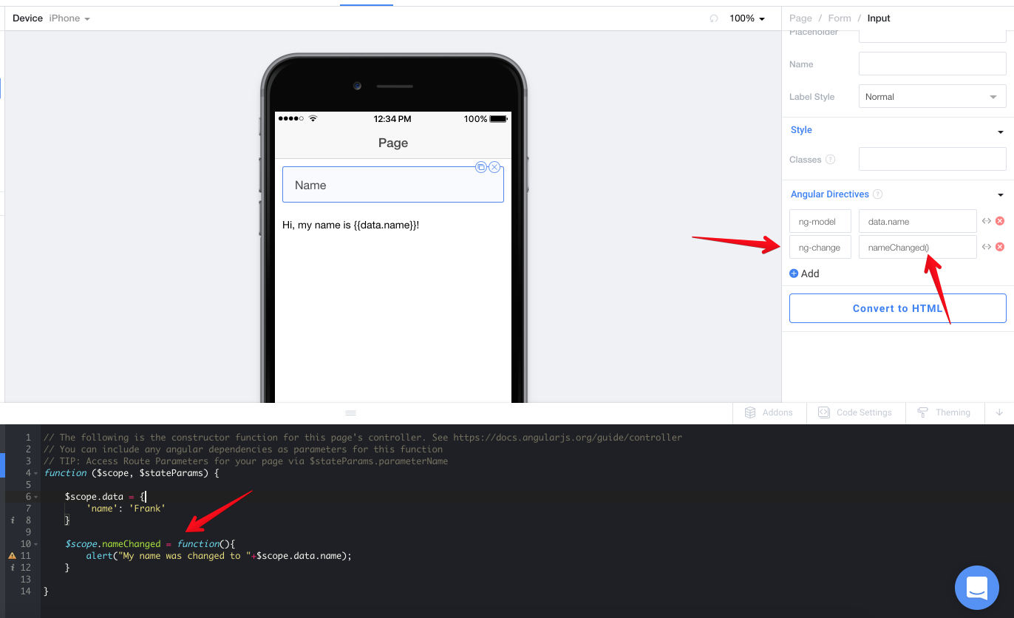The width and height of the screenshot is (1014, 618).
Task: Click the ng-model directive name field
Action: coord(820,221)
